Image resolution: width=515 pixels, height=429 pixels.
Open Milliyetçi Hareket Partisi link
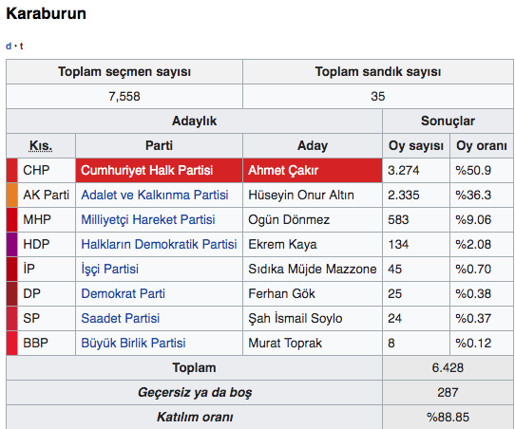pyautogui.click(x=148, y=219)
